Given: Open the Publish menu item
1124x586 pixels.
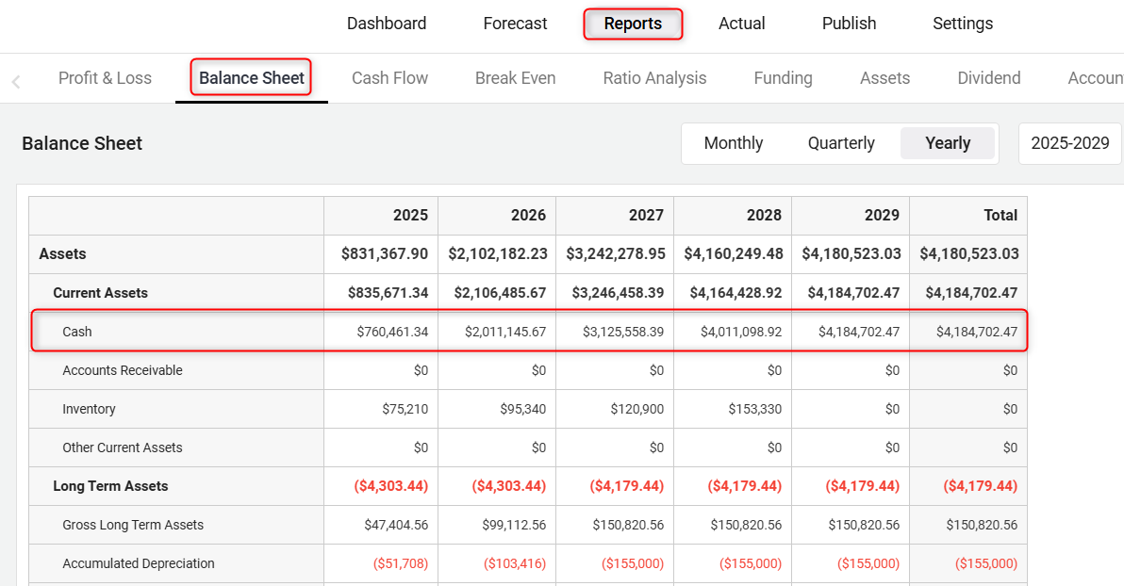Looking at the screenshot, I should 849,24.
